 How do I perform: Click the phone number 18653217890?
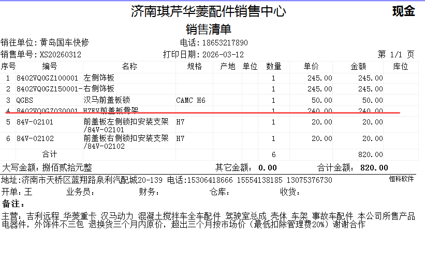coord(224,43)
